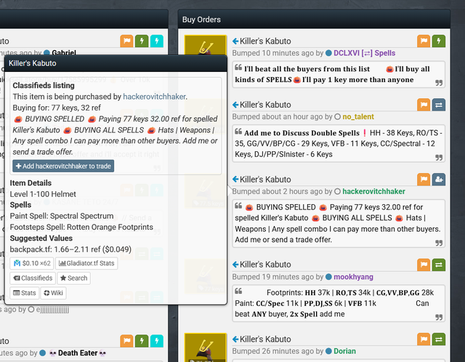This screenshot has height=362, width=465.
Task: Flag the mookhyang buy order listing
Action: (x=424, y=265)
